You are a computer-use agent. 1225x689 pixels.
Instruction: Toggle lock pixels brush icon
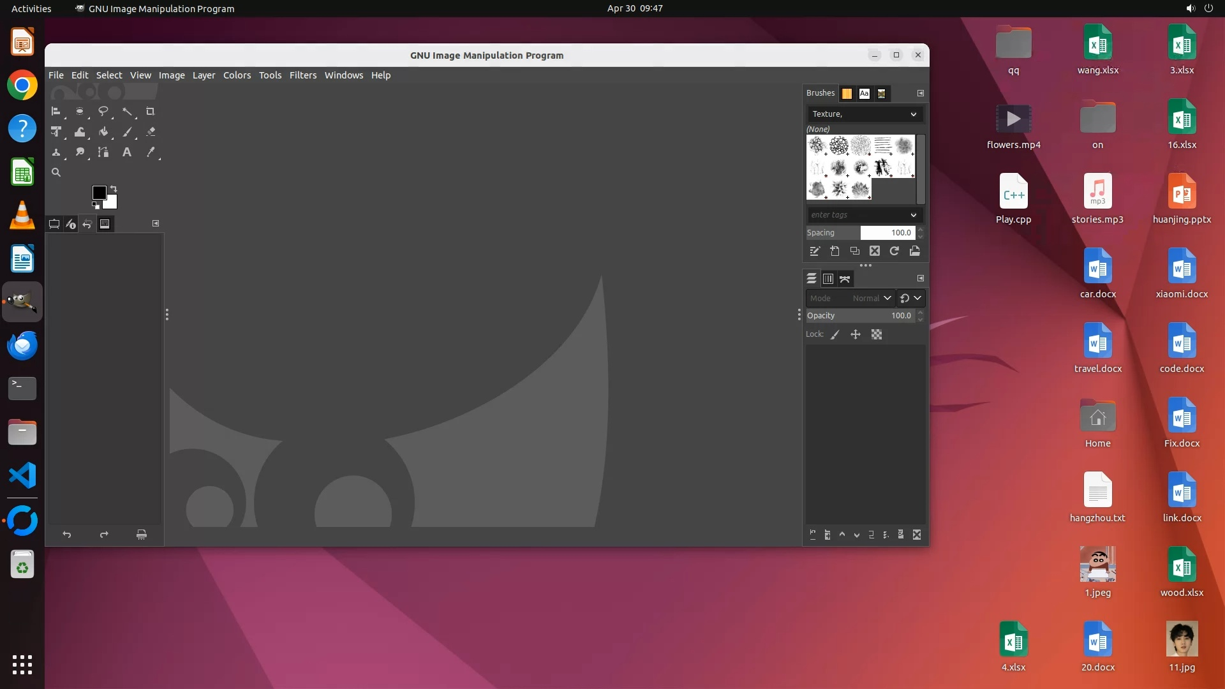(x=835, y=335)
